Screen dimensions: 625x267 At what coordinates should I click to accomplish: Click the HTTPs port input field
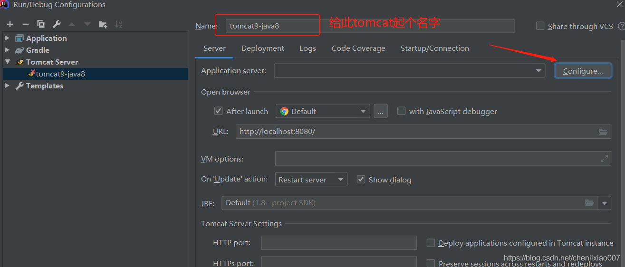coord(339,262)
